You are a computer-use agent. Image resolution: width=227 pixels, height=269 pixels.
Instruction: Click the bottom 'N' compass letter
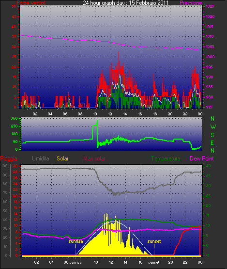212,151
